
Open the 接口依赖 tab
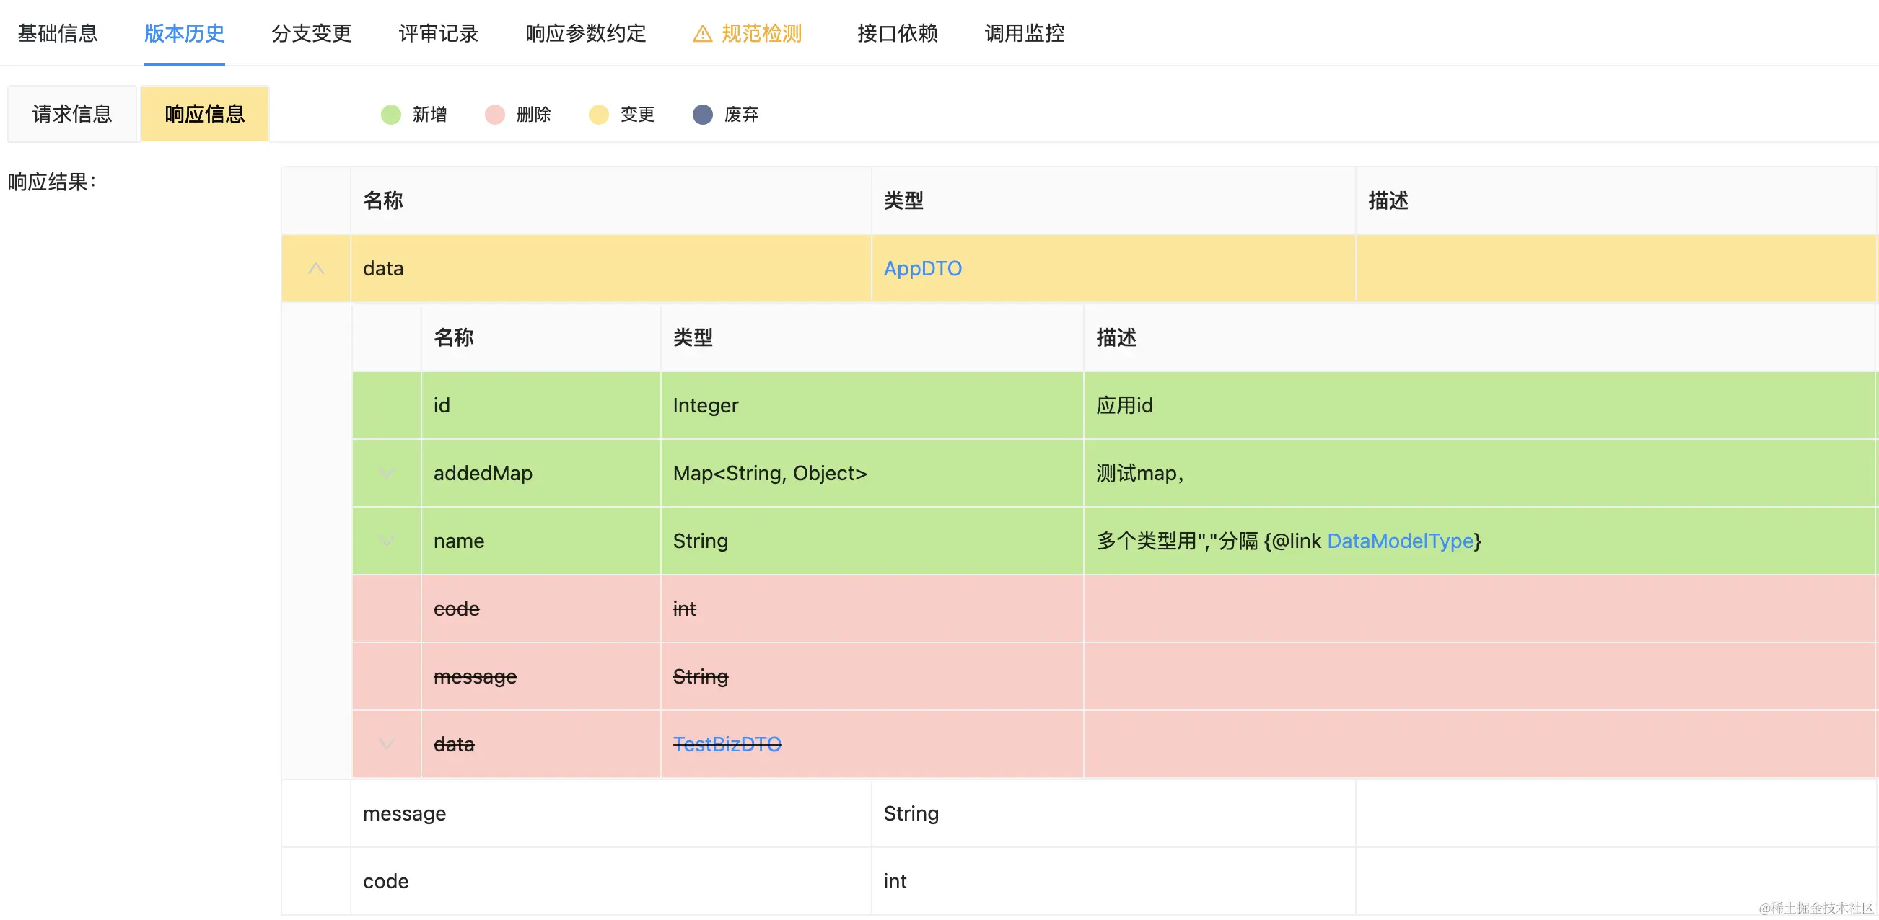coord(897,34)
